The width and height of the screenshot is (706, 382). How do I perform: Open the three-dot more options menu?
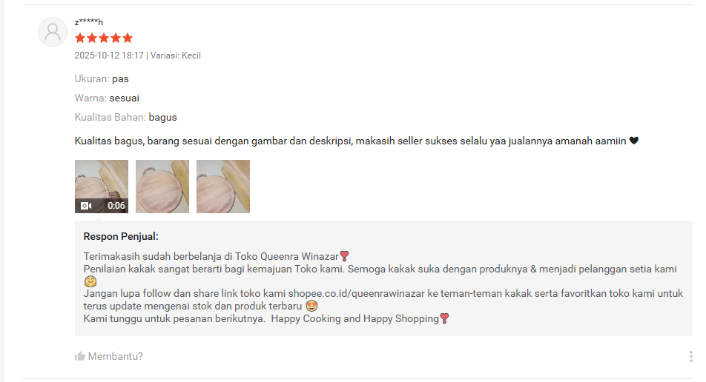pyautogui.click(x=690, y=356)
